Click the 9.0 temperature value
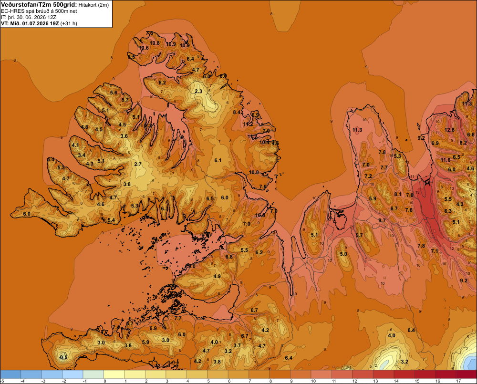 tap(192, 266)
